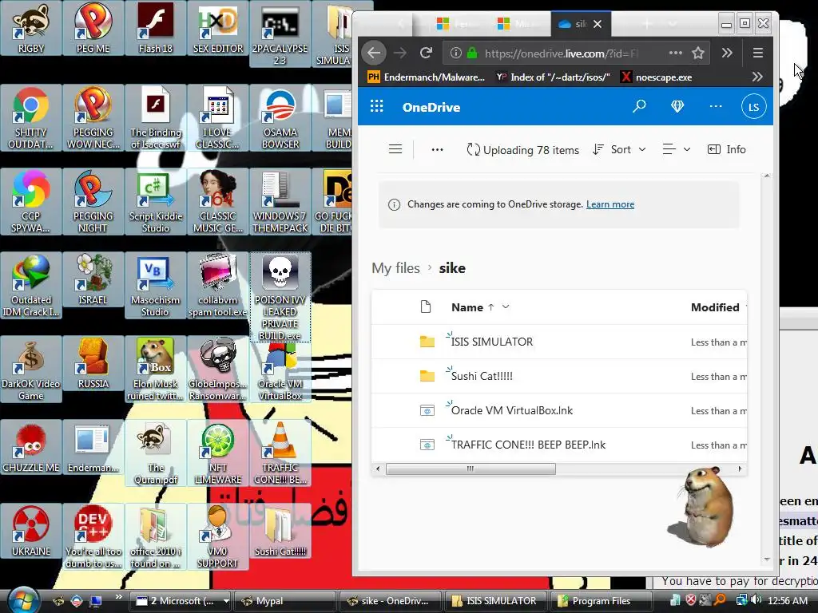818x613 pixels.
Task: Open the browser hamburger menu
Action: (758, 53)
